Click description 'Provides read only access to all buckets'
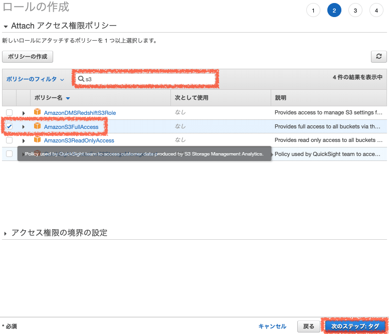The height and width of the screenshot is (334, 389). coord(328,140)
